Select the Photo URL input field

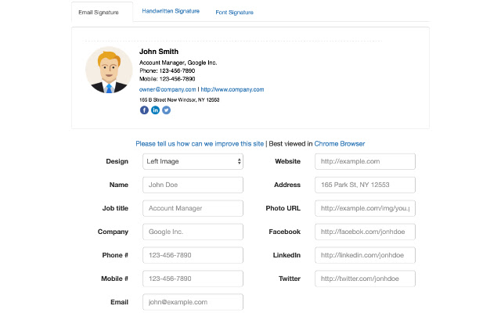365,208
